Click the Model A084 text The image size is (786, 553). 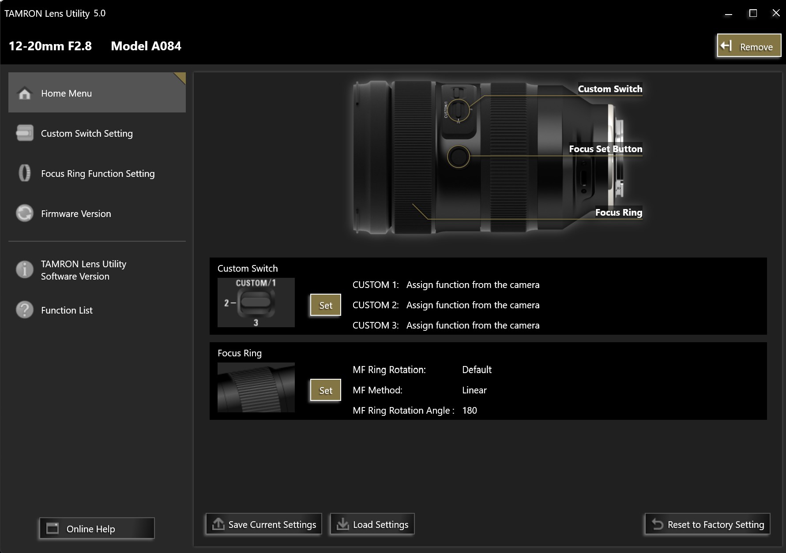point(146,46)
